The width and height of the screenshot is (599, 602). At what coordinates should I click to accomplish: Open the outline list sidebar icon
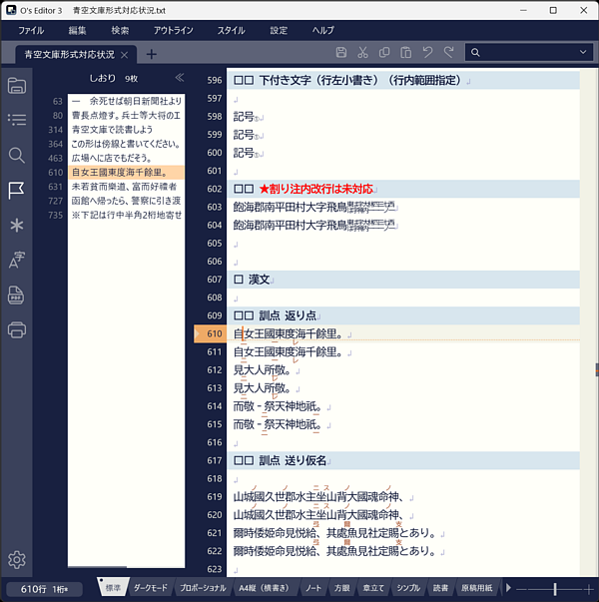pos(17,120)
